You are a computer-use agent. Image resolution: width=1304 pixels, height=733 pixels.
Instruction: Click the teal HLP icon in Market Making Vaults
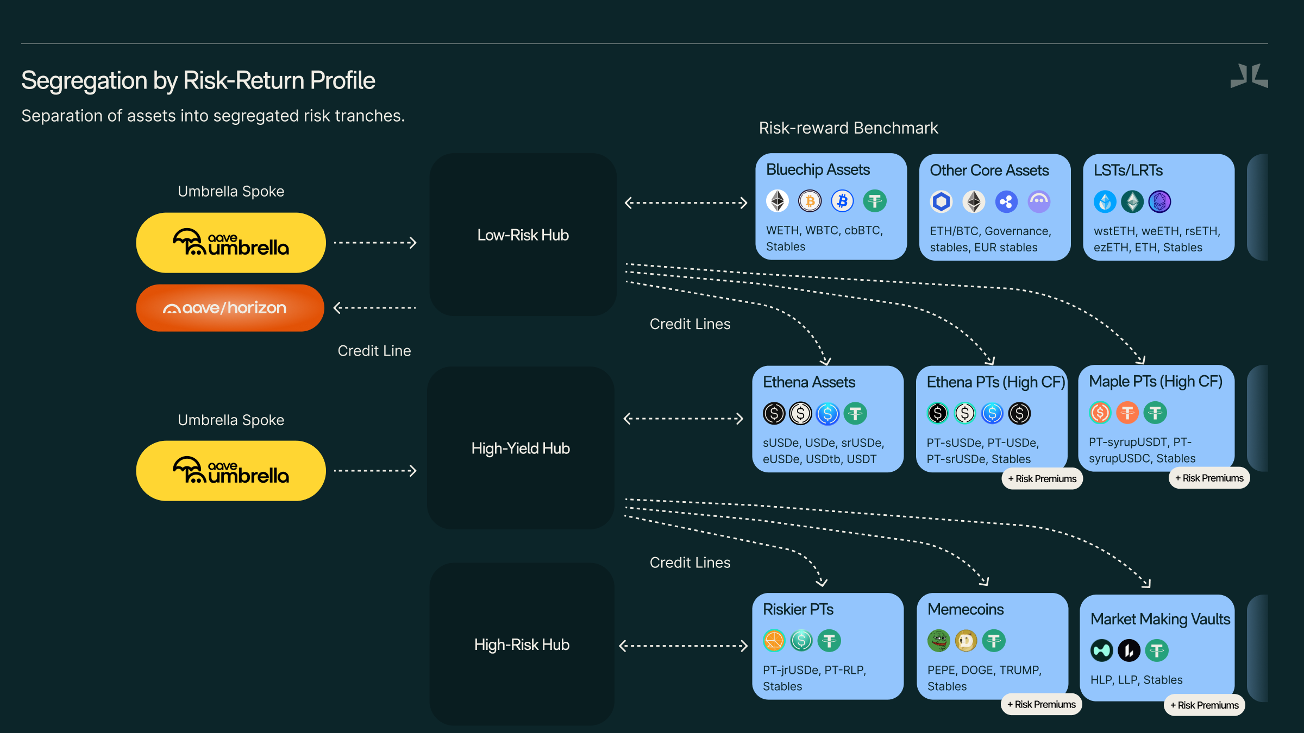click(1101, 650)
